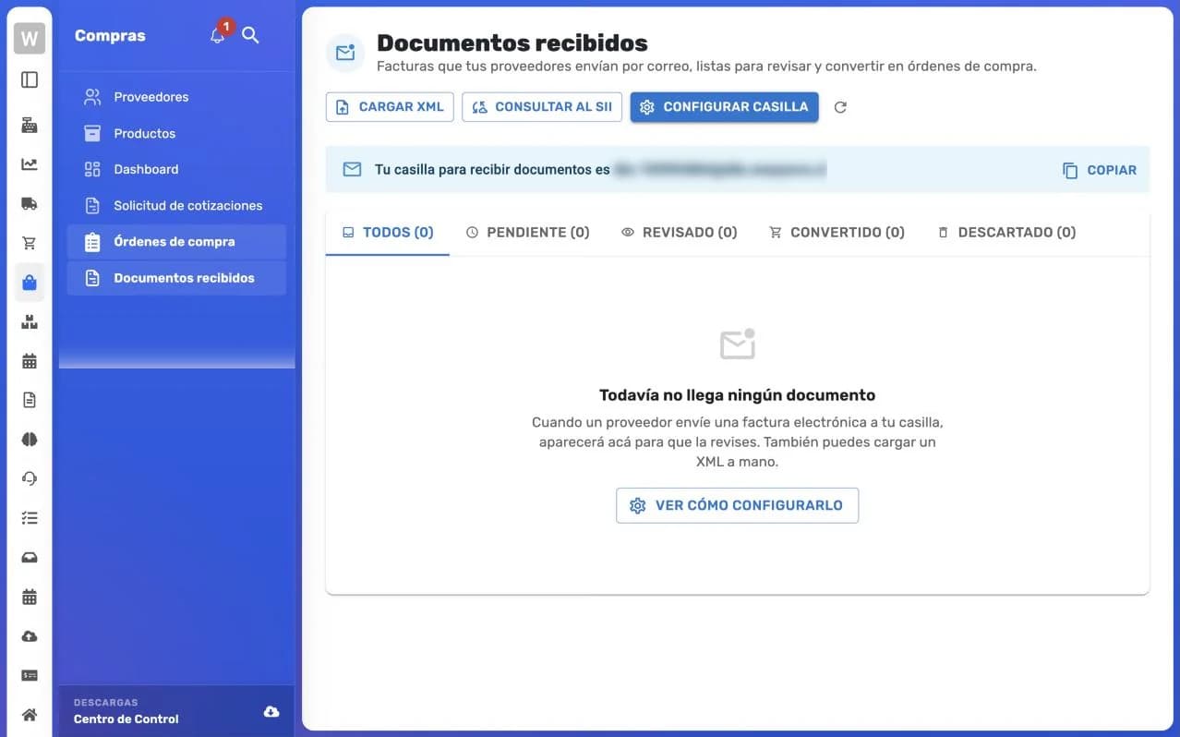Click VER CÓMO CONFIGURARLO button
This screenshot has height=737, width=1180.
pyautogui.click(x=737, y=505)
